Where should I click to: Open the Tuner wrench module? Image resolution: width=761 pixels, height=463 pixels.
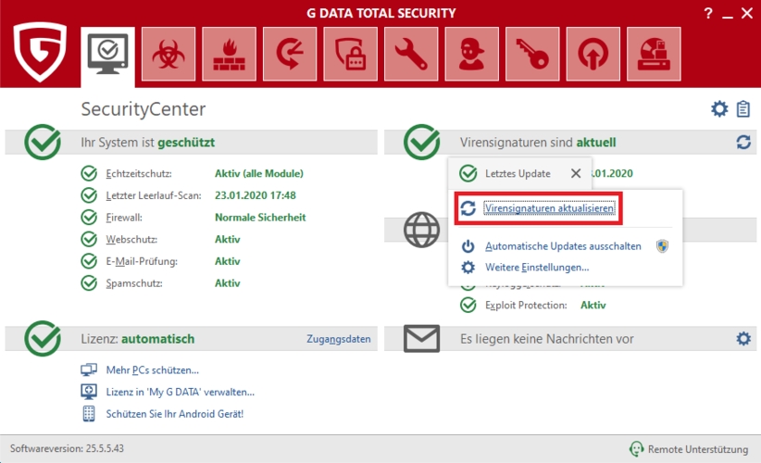tap(411, 55)
